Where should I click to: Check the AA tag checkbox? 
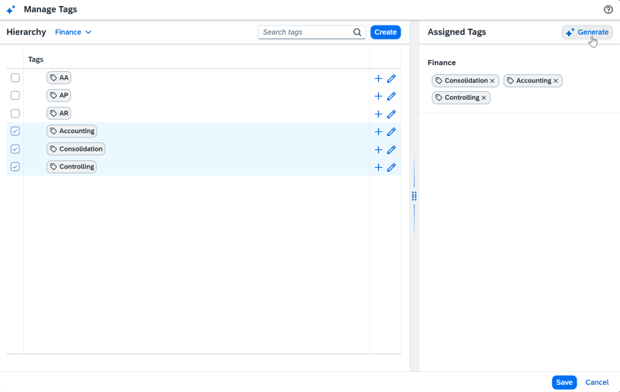(15, 77)
